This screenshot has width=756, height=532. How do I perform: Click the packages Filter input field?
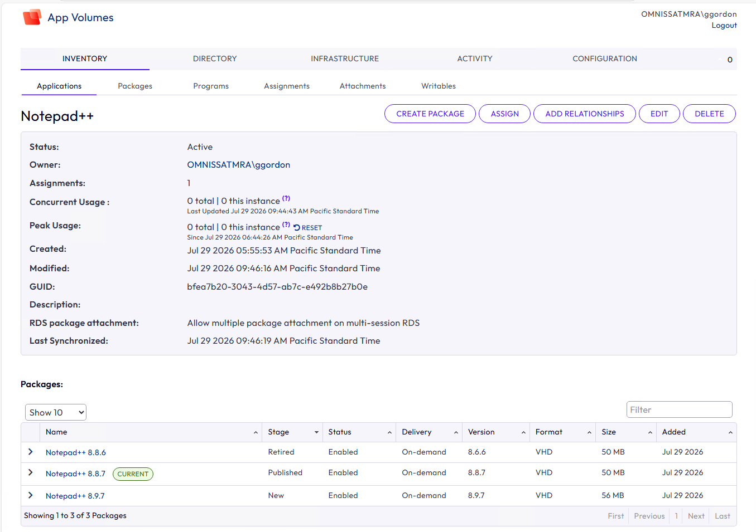click(x=679, y=409)
